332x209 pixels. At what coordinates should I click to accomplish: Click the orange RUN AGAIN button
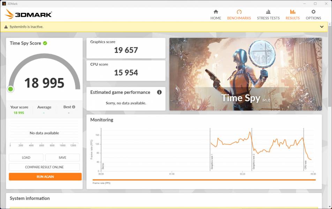click(45, 177)
